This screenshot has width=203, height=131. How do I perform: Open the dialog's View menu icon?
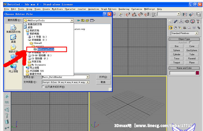pos(93,20)
